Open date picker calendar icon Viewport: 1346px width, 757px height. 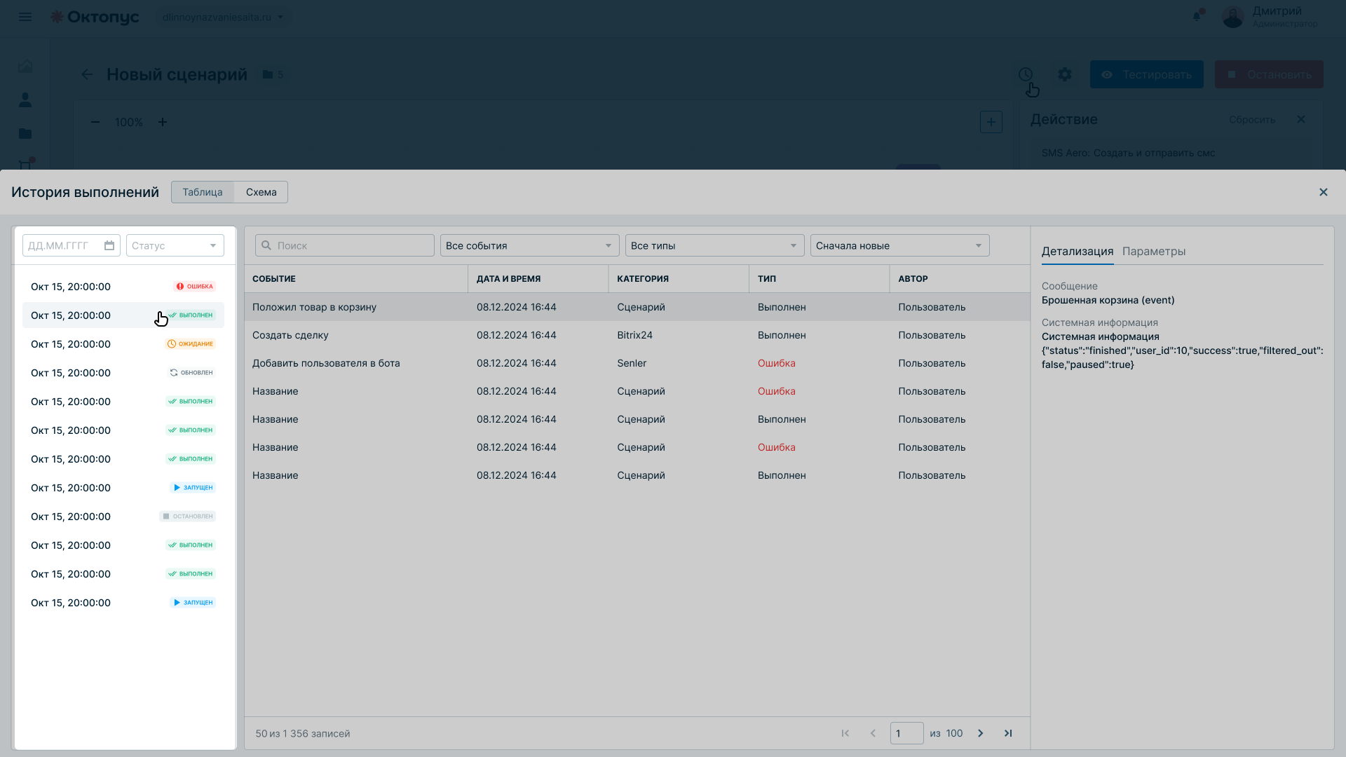click(109, 245)
